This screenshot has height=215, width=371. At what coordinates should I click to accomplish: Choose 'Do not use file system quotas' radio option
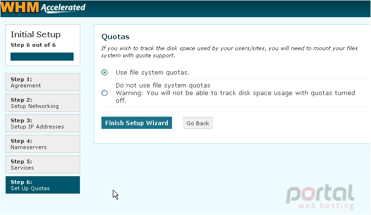pos(104,93)
